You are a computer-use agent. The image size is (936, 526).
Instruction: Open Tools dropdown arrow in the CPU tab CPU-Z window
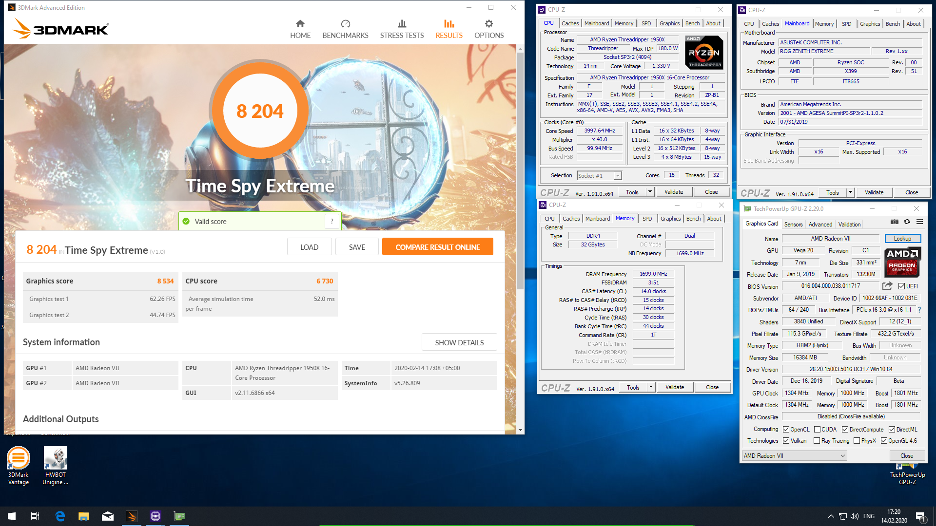click(650, 192)
